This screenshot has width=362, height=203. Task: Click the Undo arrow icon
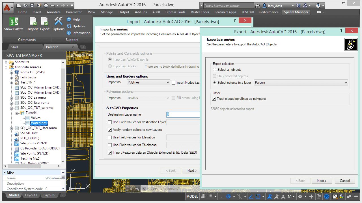click(x=53, y=5)
